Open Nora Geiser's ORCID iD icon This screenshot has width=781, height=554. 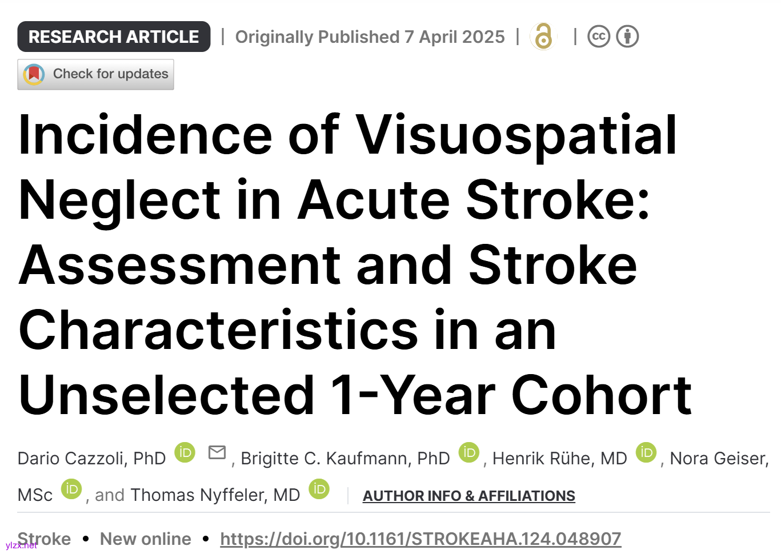tap(71, 489)
